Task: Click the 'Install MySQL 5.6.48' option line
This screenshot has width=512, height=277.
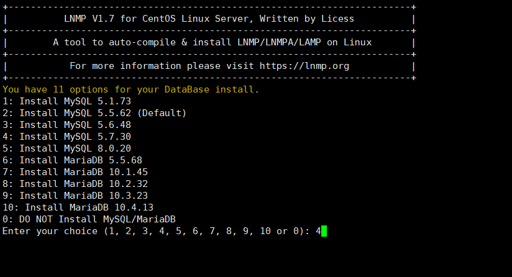Action: pos(67,125)
